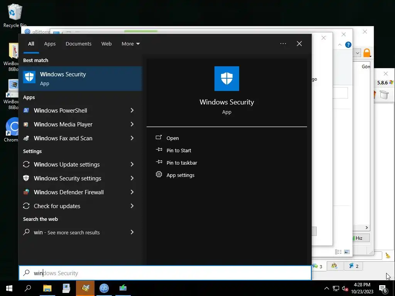This screenshot has height=296, width=395.
Task: Expand Check for updates arrow
Action: pos(132,206)
